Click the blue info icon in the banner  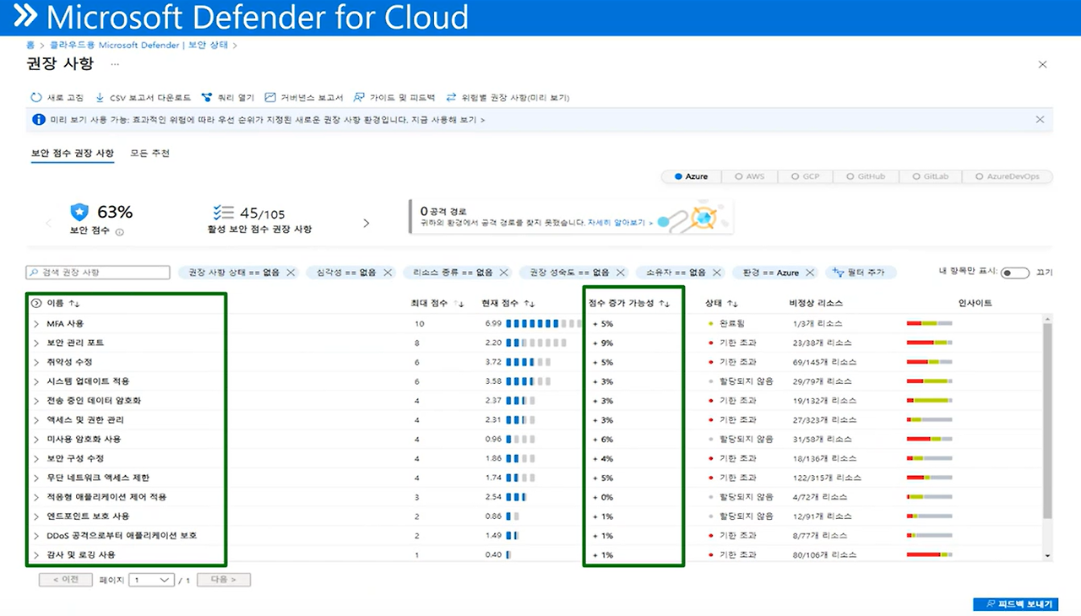(x=38, y=120)
